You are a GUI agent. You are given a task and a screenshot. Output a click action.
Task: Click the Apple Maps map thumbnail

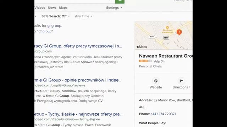tap(164, 35)
